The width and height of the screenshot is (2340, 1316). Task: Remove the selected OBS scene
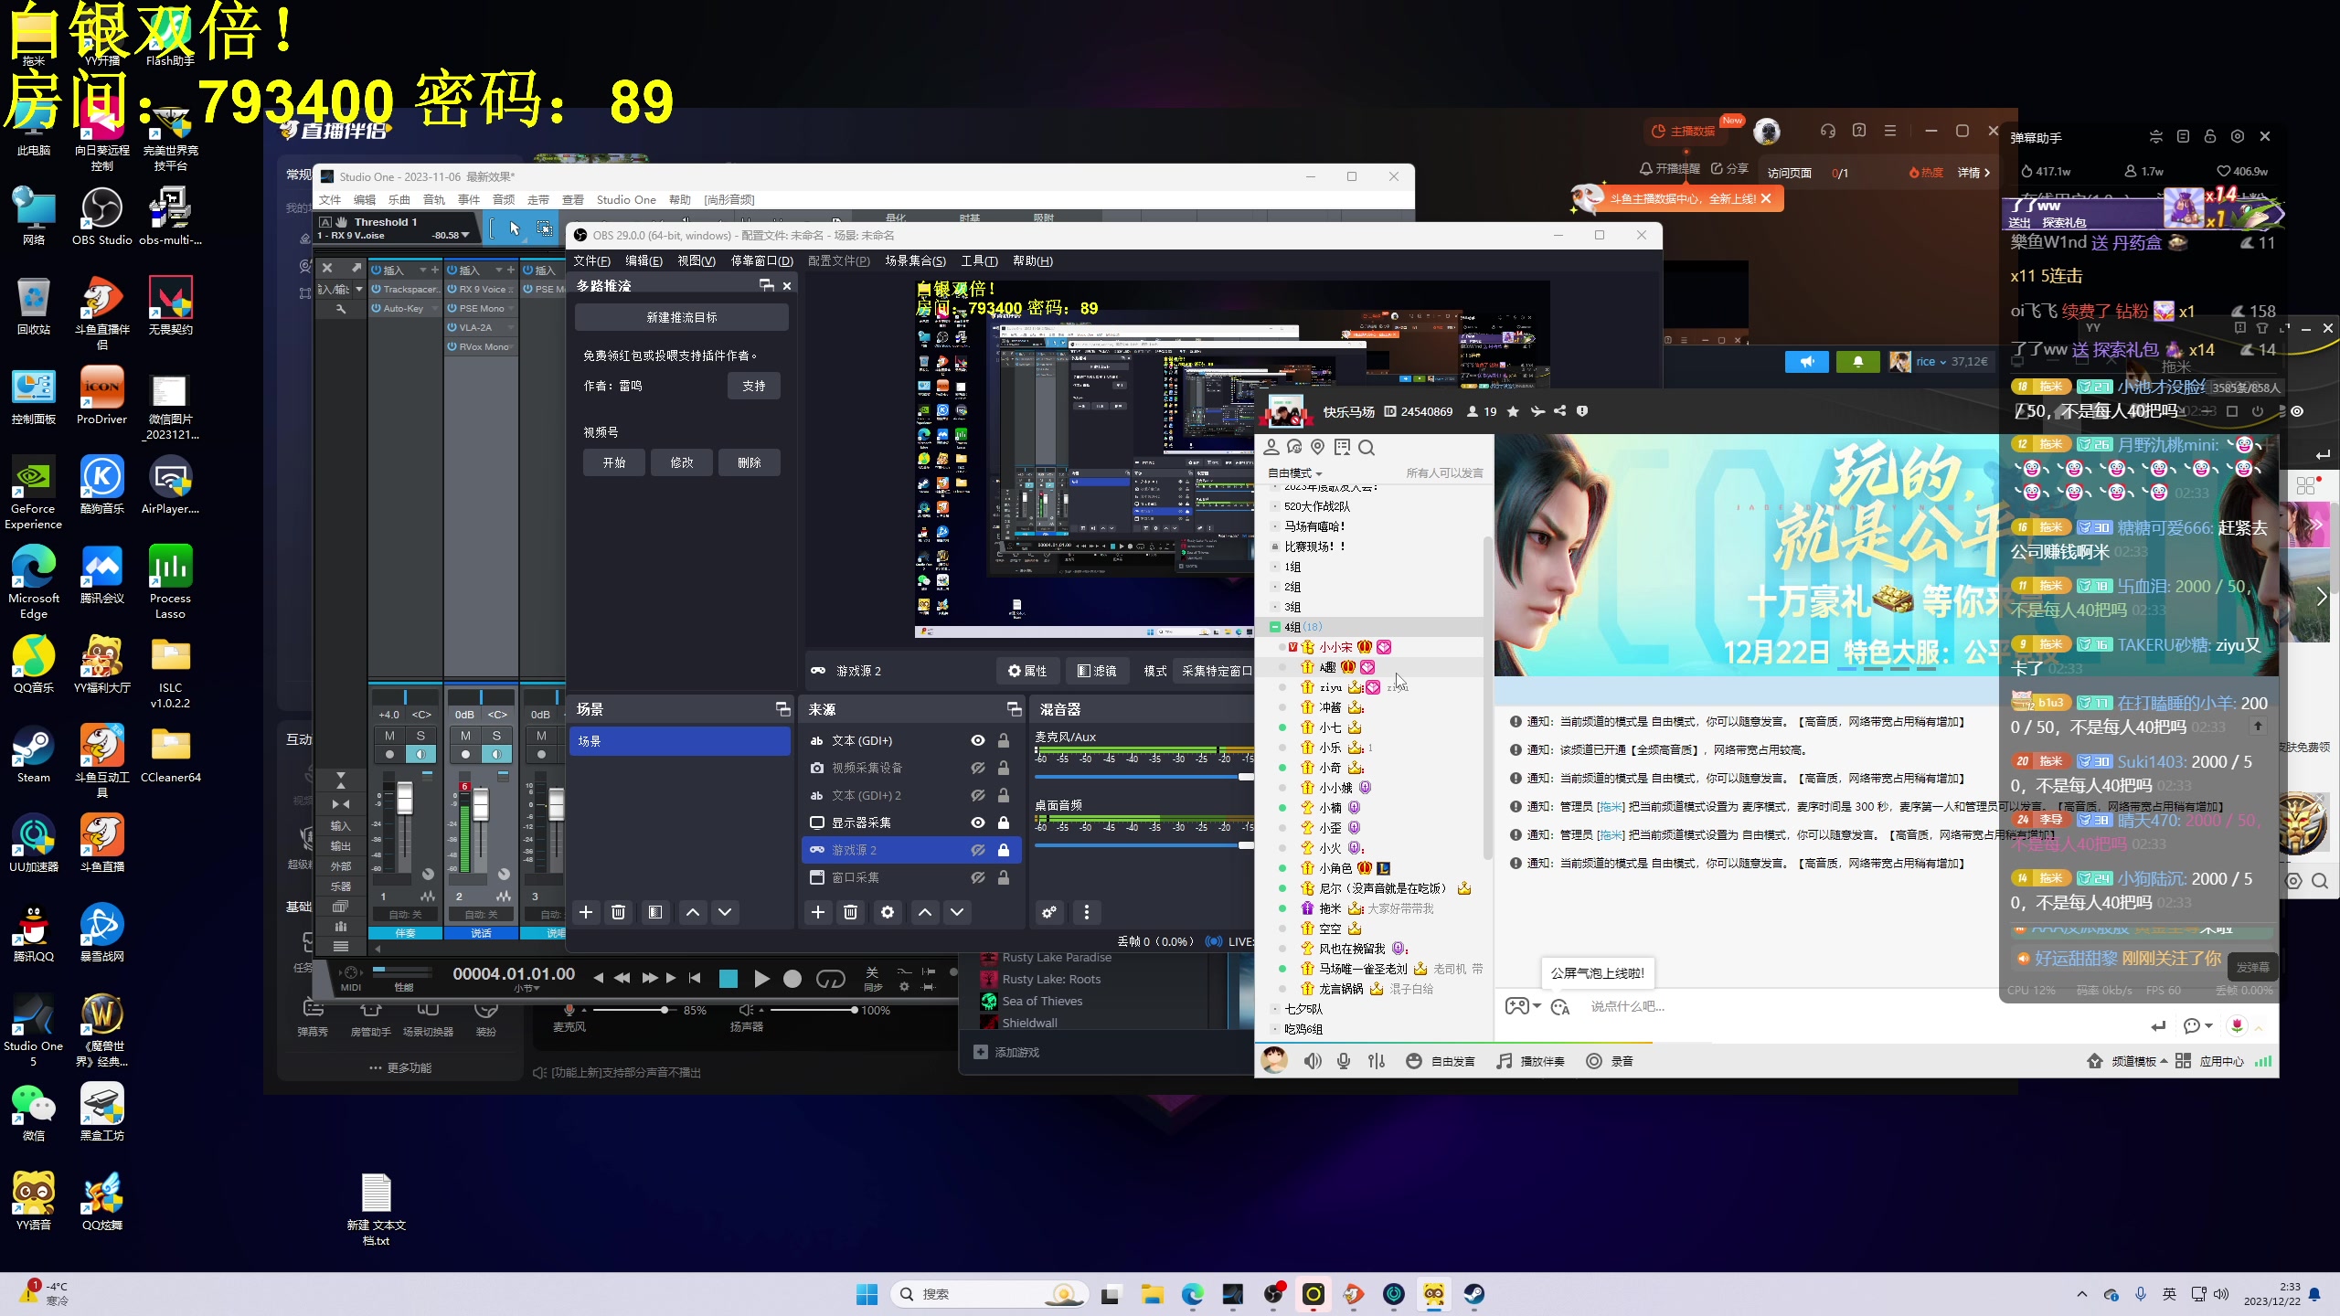coord(619,912)
